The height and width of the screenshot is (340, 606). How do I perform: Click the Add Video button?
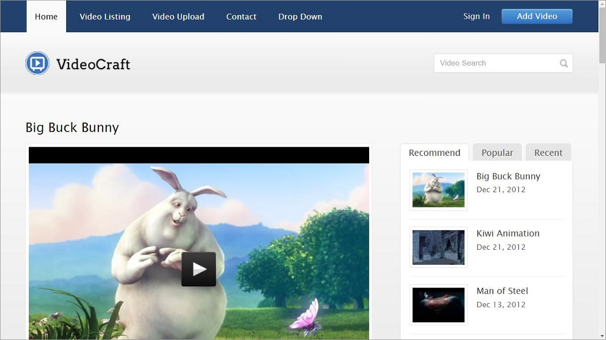(x=537, y=16)
